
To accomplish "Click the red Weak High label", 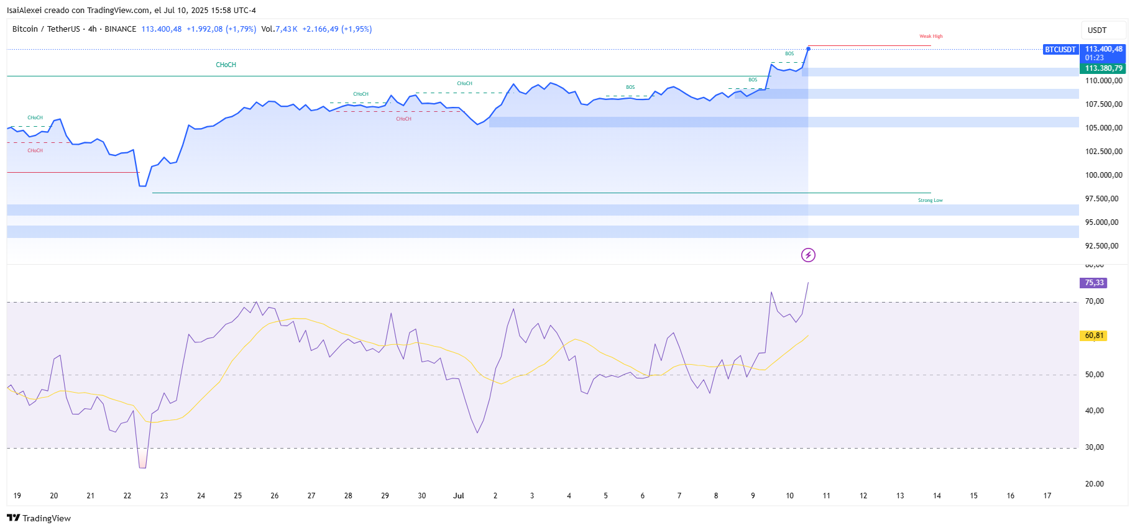I will pos(931,36).
